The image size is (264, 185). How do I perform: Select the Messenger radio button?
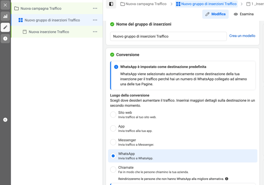click(113, 142)
